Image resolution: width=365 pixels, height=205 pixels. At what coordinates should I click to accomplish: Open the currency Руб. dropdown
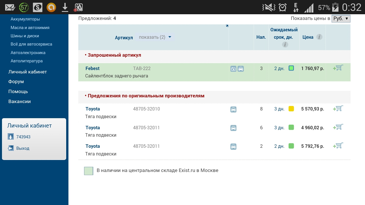[341, 19]
